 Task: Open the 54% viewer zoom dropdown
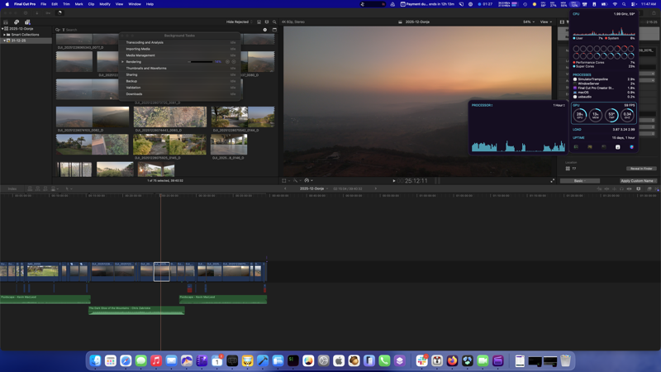(529, 22)
